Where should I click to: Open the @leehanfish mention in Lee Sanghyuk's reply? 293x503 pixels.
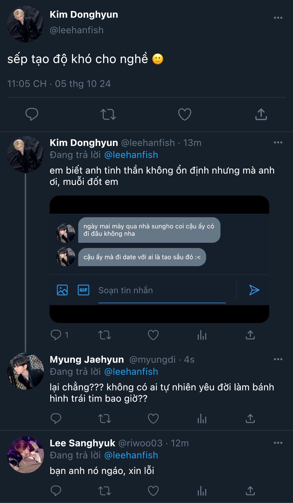tap(131, 455)
